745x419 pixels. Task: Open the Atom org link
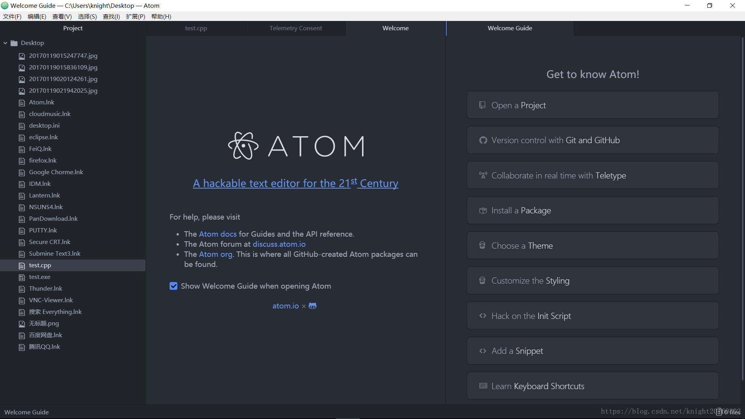coord(216,254)
